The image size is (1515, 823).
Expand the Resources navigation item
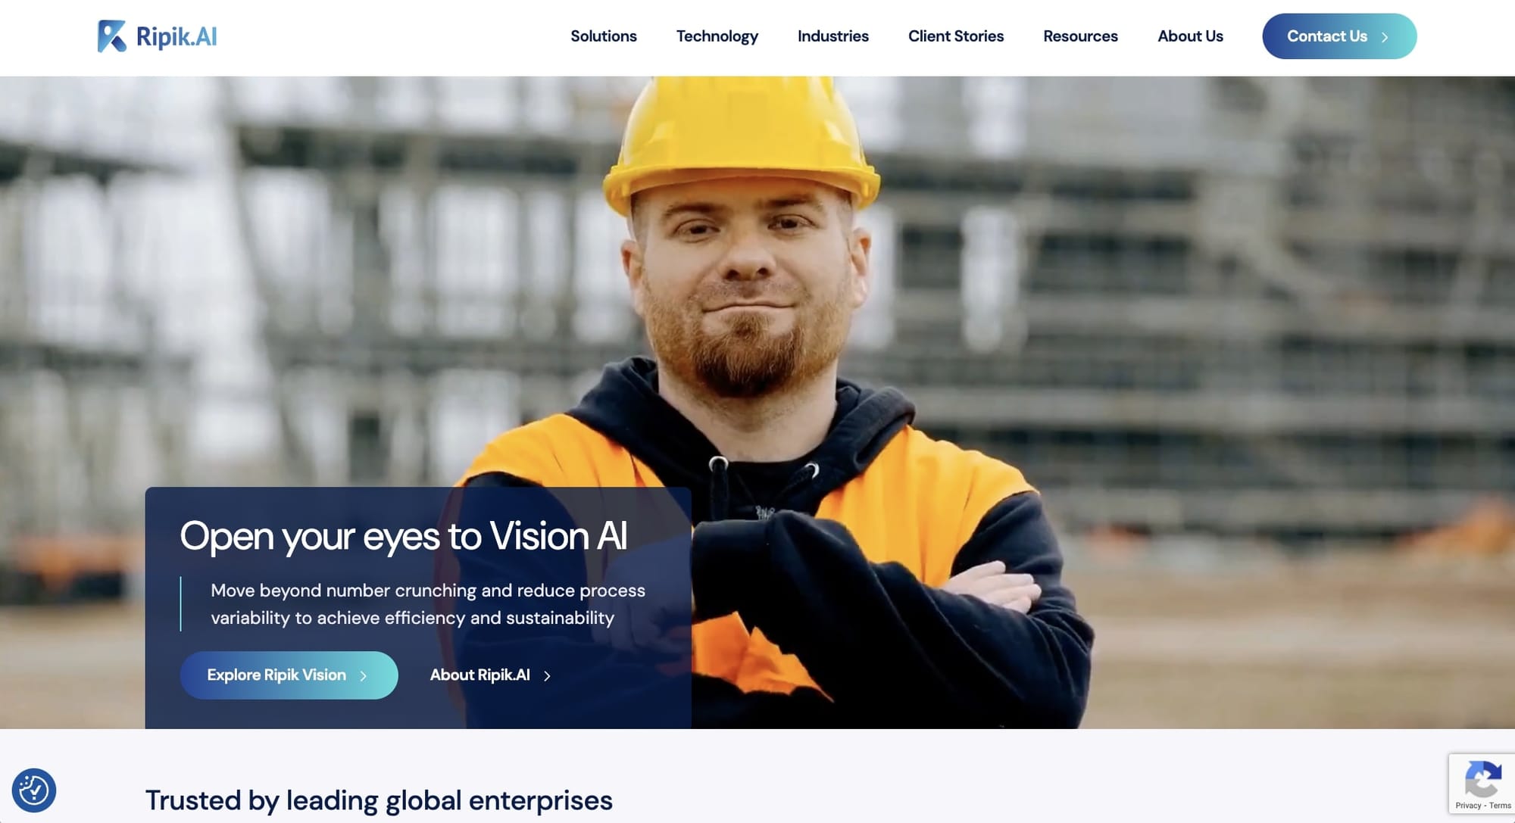pyautogui.click(x=1080, y=36)
